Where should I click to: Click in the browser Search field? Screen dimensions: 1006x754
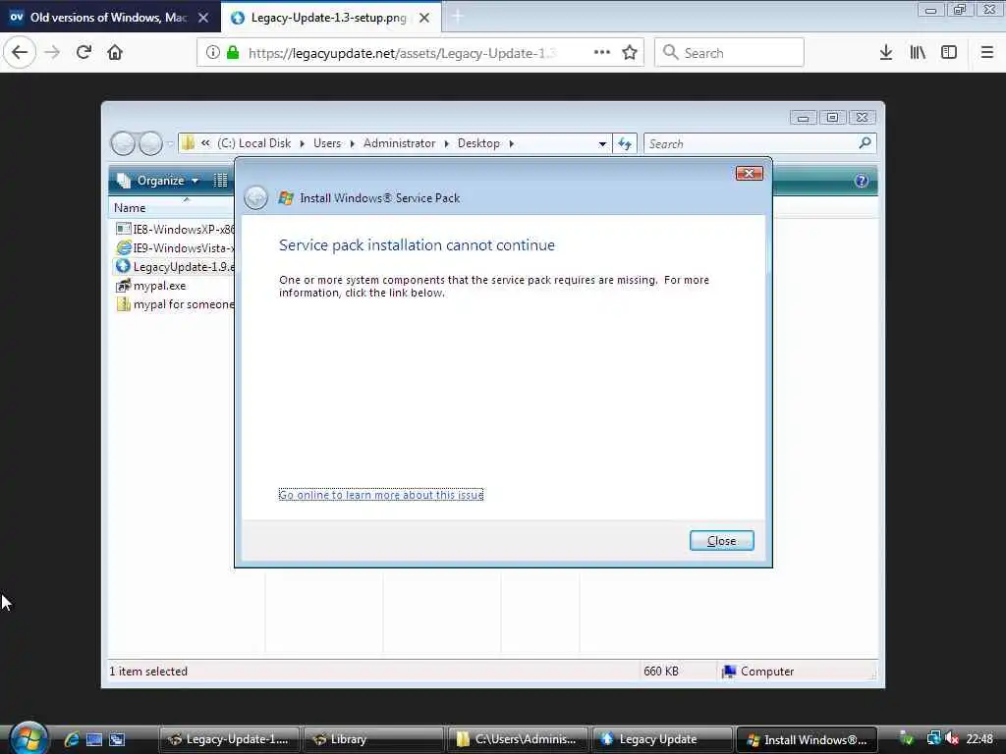pyautogui.click(x=729, y=53)
